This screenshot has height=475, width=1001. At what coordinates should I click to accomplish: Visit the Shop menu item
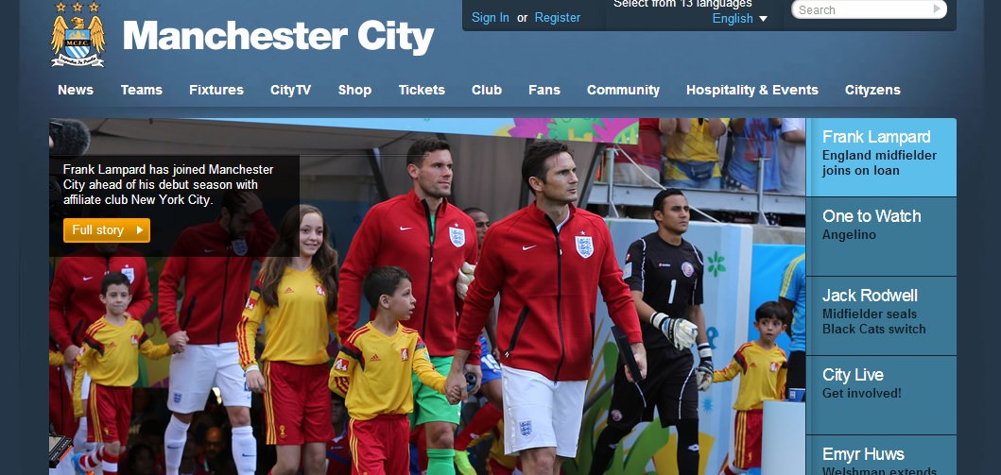[355, 90]
